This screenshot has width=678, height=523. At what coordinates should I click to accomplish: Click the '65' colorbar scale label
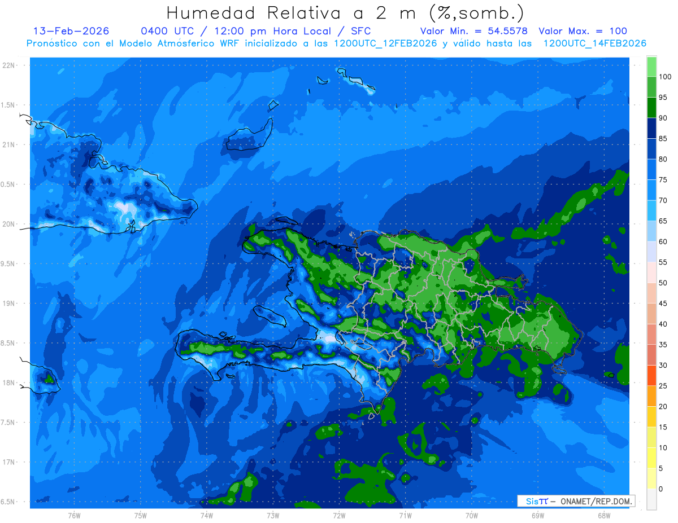663,221
